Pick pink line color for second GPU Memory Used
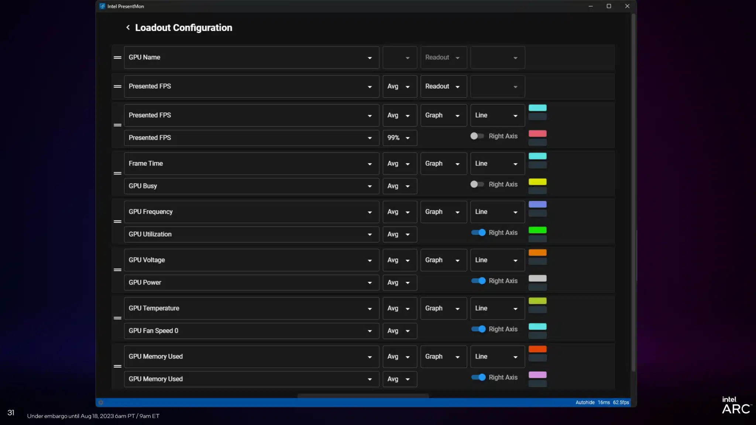This screenshot has height=425, width=756. pos(537,375)
